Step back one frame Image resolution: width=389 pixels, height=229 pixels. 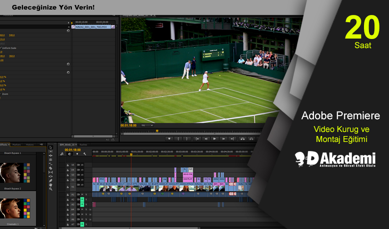coord(206,139)
